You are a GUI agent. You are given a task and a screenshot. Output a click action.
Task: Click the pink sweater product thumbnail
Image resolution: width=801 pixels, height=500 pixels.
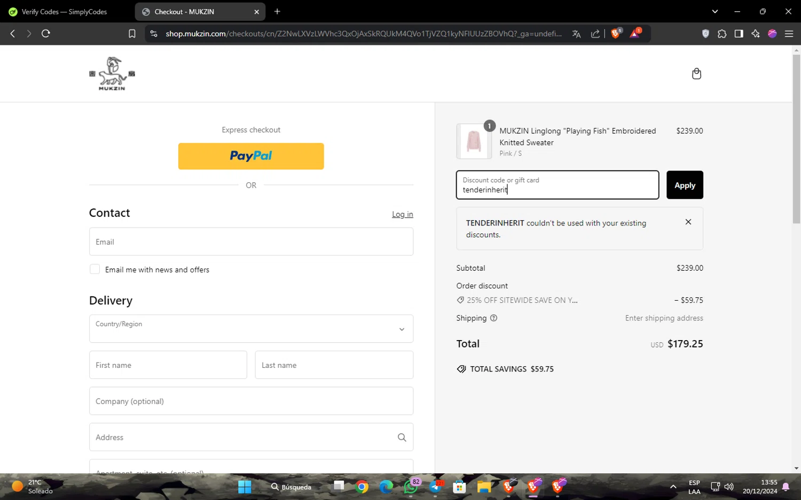(x=474, y=141)
